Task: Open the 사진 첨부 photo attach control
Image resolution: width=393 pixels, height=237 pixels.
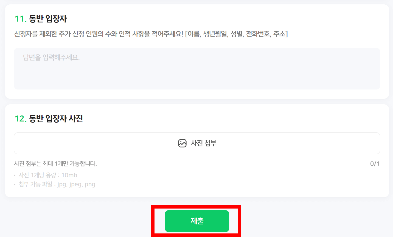Action: (196, 143)
